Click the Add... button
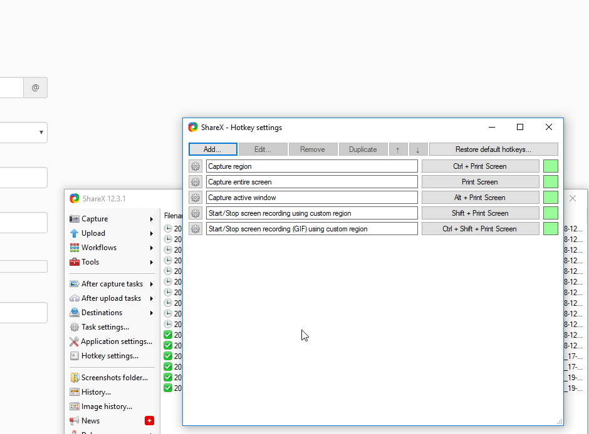 213,149
